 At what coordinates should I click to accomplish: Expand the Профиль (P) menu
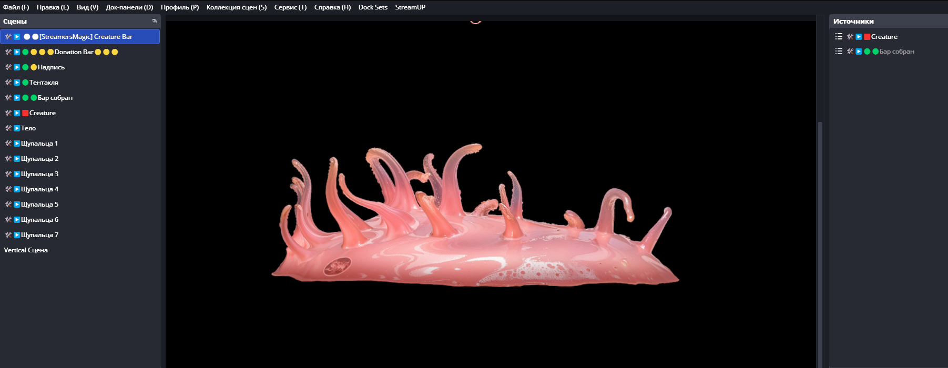(180, 7)
